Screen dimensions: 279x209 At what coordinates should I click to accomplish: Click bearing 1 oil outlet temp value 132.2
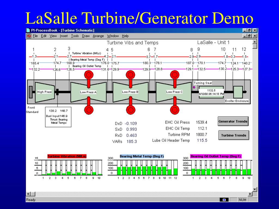coord(36,69)
